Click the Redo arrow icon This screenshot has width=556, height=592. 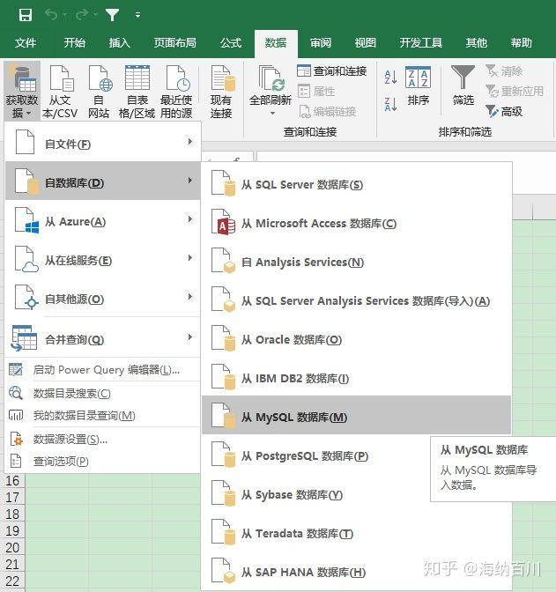coord(82,15)
